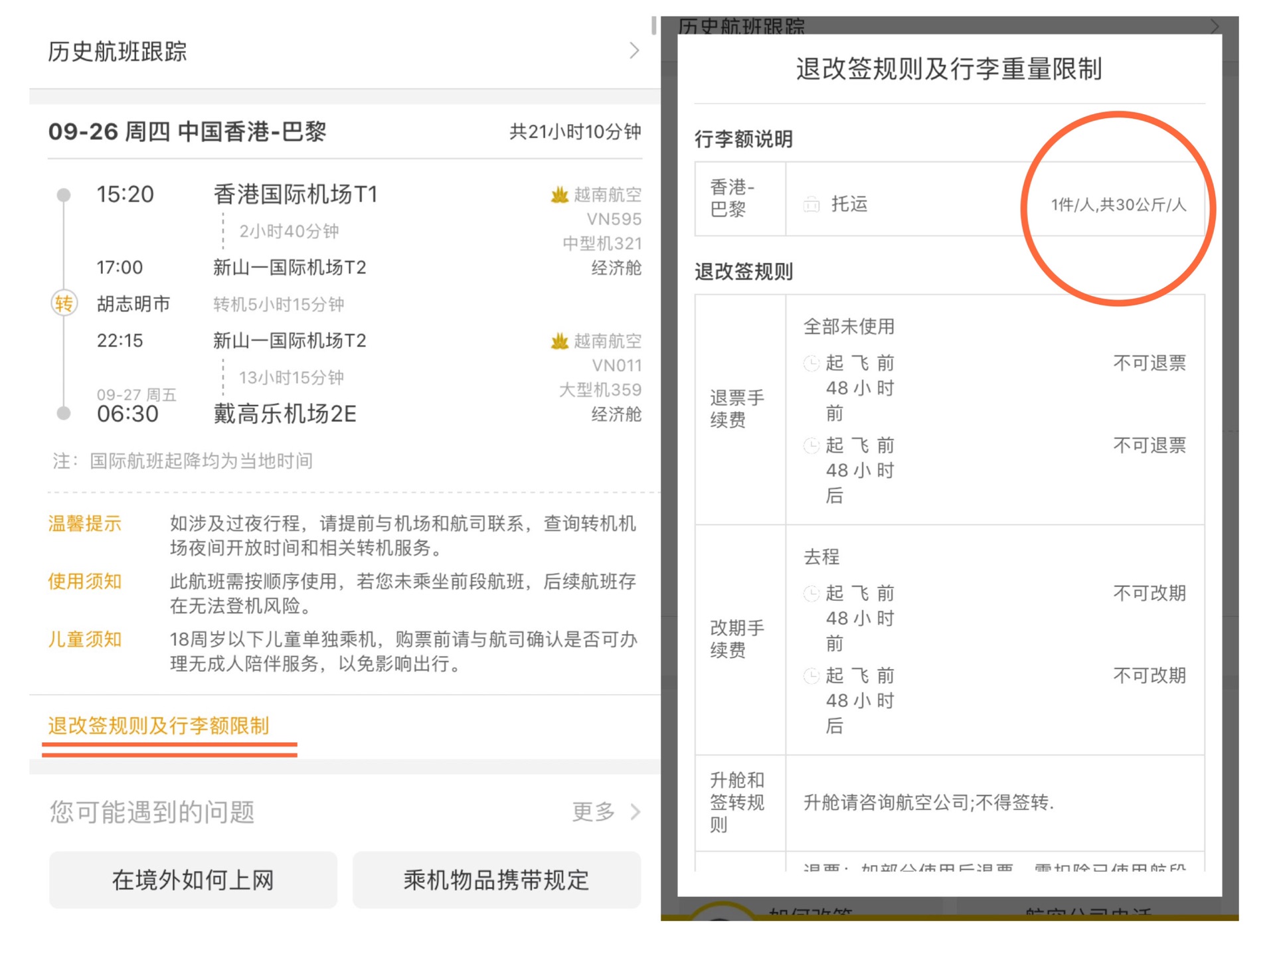Click 升舱和签转规则 row label

(x=736, y=802)
